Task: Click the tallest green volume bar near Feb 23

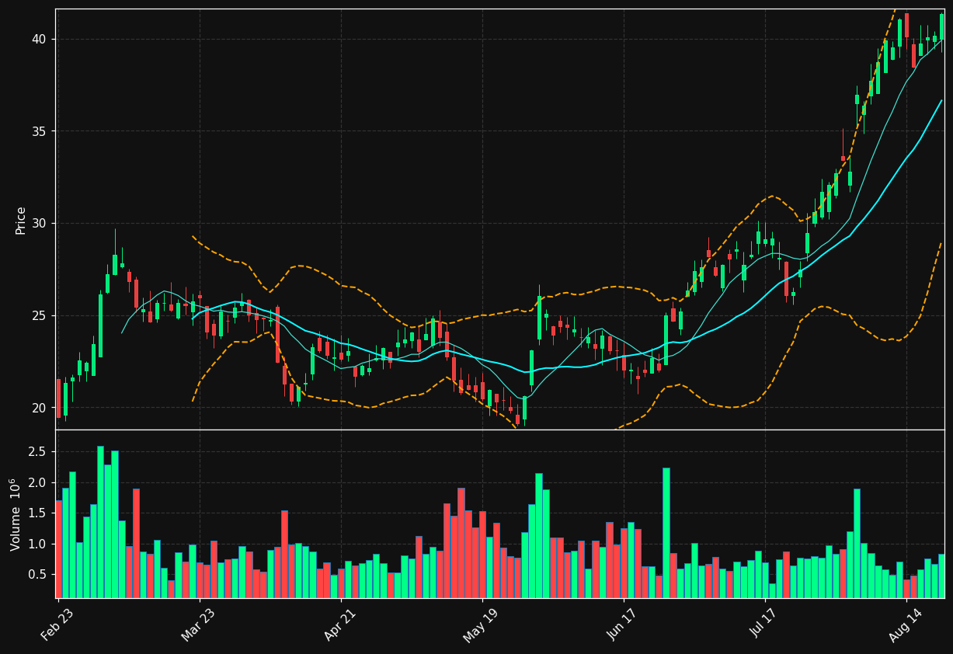Action: (x=101, y=522)
